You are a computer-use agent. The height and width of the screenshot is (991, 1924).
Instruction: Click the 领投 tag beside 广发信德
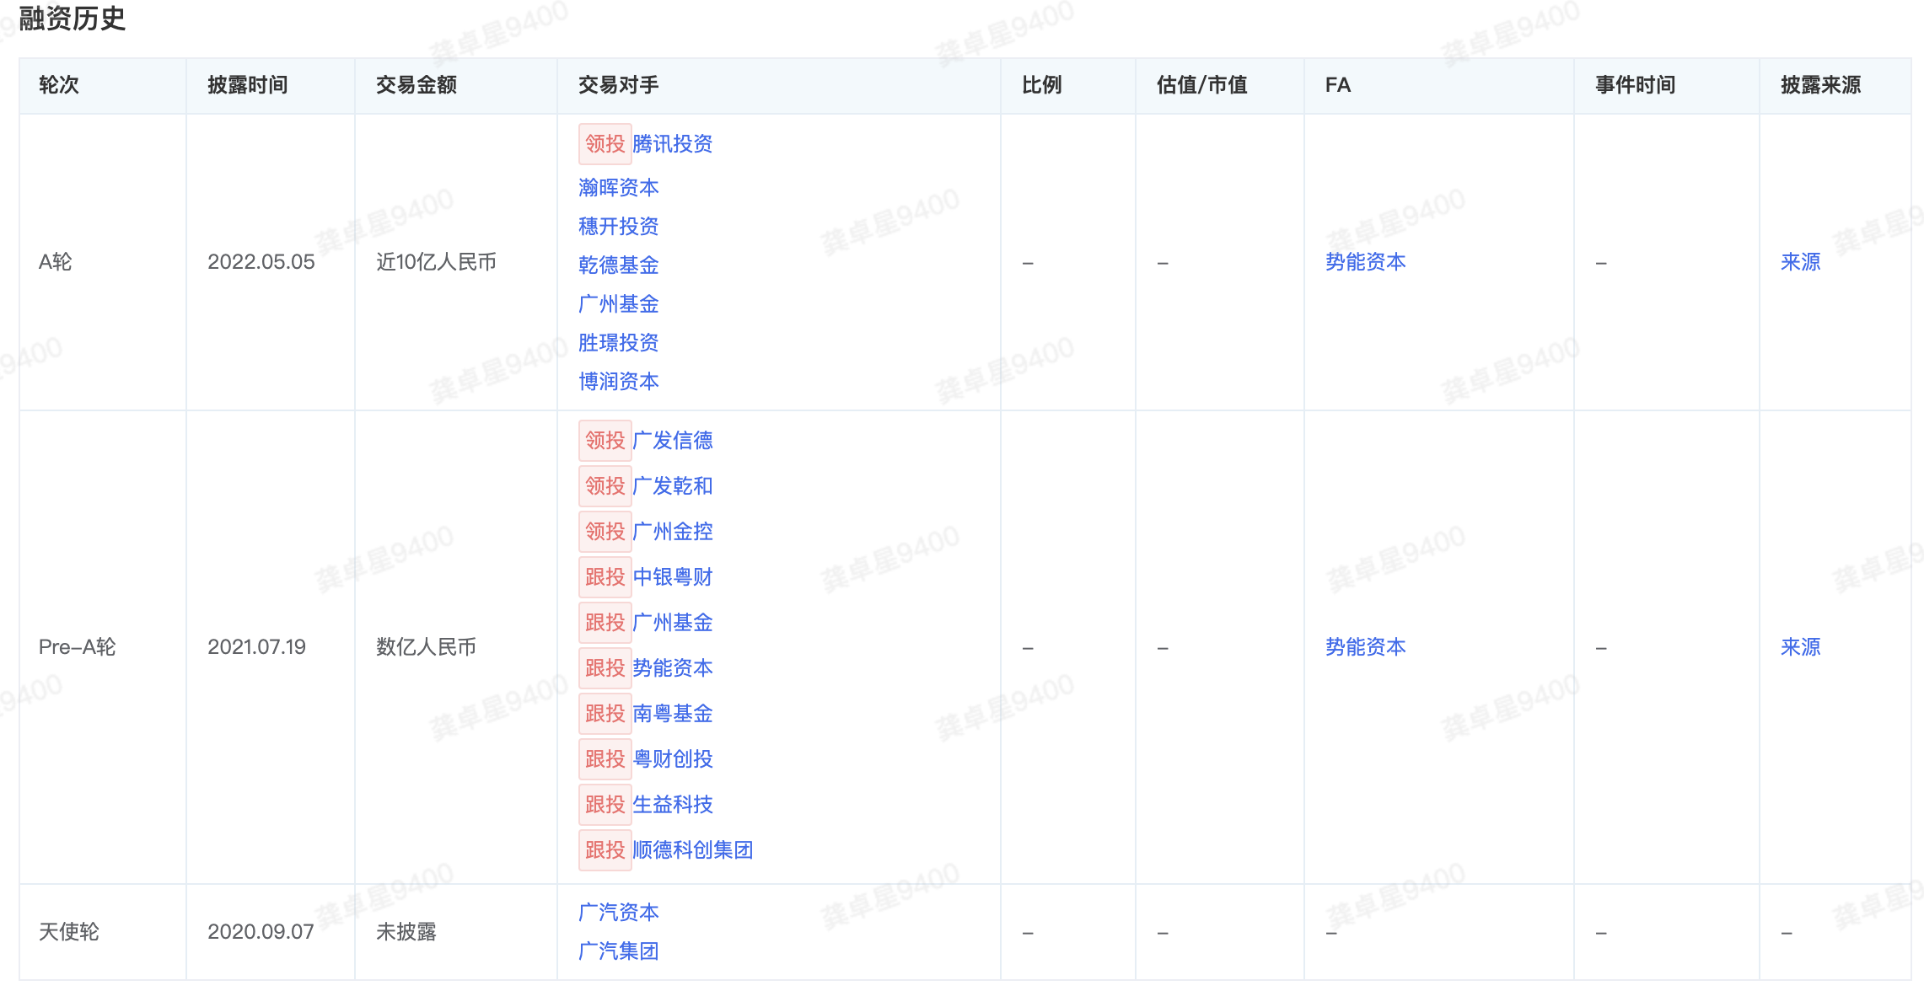(605, 440)
